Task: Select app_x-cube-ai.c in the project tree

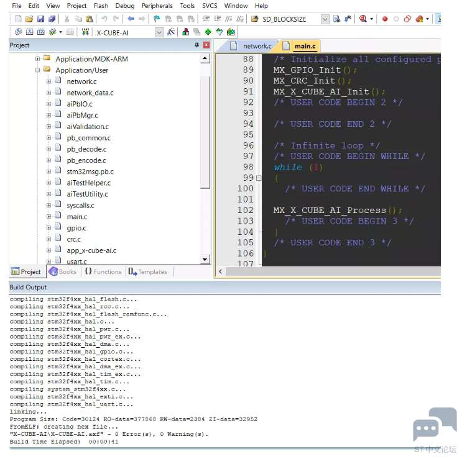Action: pyautogui.click(x=91, y=250)
